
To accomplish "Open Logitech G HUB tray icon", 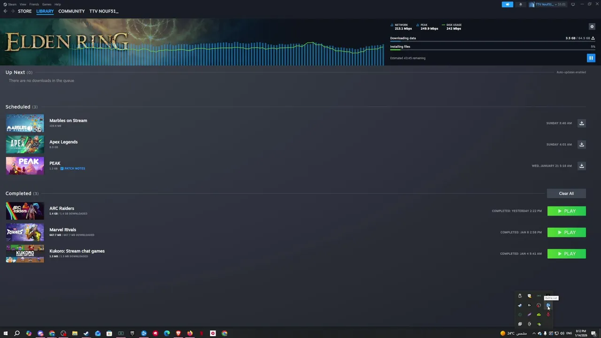I will point(529,305).
